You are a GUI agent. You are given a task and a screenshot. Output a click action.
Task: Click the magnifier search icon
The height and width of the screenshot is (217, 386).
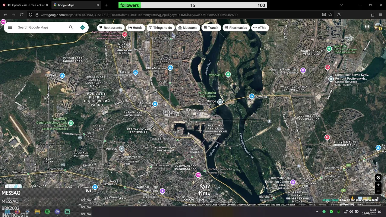click(71, 27)
